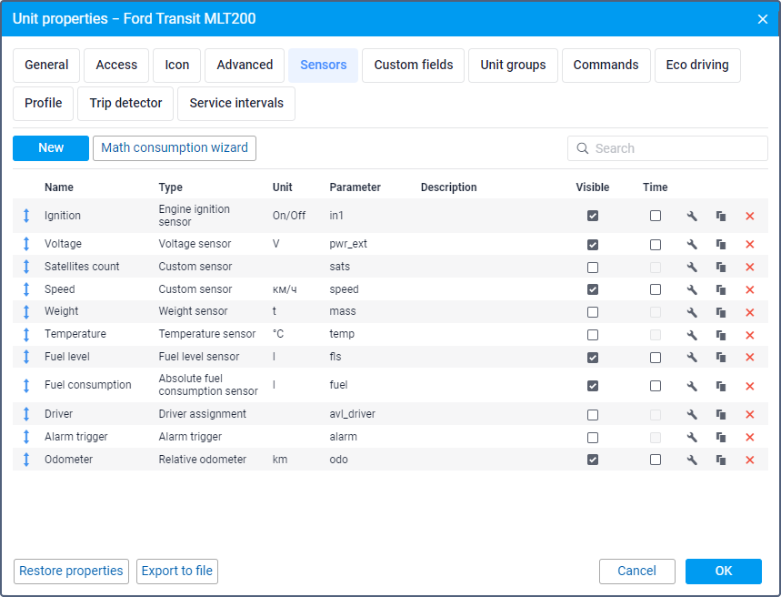Open properties wrench for Ignition sensor
Image resolution: width=781 pixels, height=597 pixels.
(692, 216)
